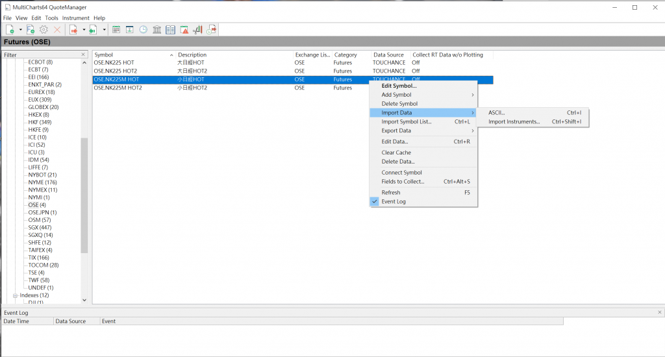Choose Import Instruments... from submenu
Viewport: 665px width, 357px height.
pyautogui.click(x=533, y=121)
